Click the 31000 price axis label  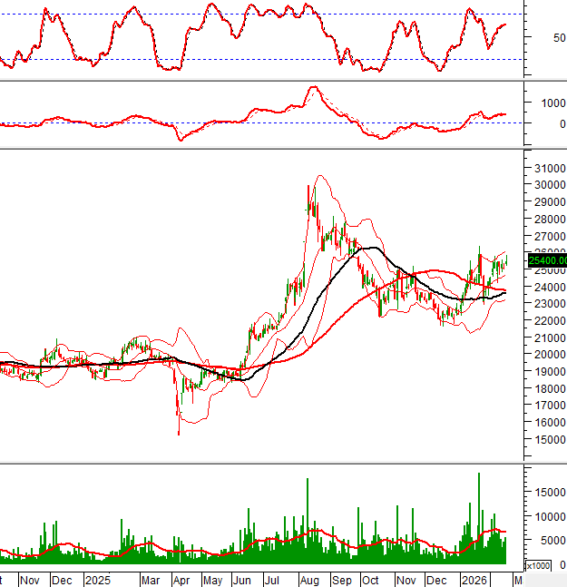pos(549,168)
